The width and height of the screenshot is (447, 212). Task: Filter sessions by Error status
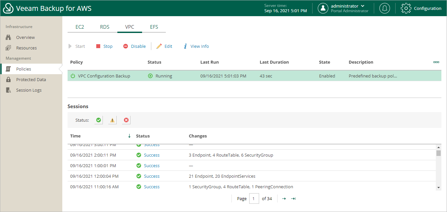point(126,120)
